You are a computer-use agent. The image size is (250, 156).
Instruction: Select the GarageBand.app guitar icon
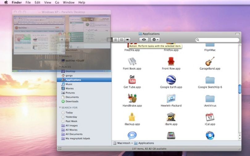tap(210, 61)
